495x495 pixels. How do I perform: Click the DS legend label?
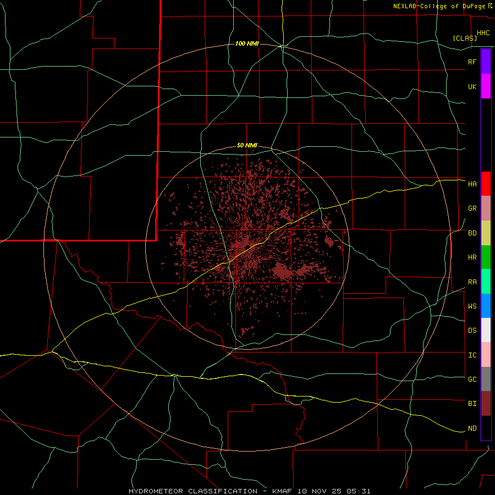pos(472,331)
